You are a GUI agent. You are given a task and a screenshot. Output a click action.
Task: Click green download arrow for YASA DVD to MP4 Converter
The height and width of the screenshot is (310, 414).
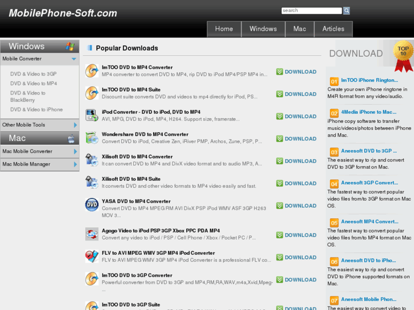[x=280, y=206]
